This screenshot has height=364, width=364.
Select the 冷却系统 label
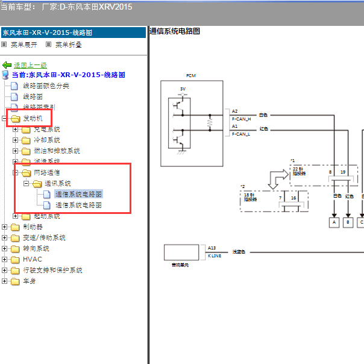46,140
